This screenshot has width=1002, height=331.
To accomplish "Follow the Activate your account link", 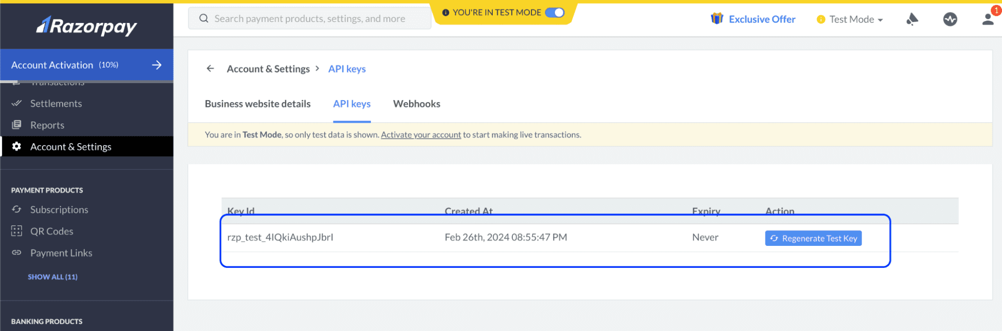I will (x=421, y=135).
